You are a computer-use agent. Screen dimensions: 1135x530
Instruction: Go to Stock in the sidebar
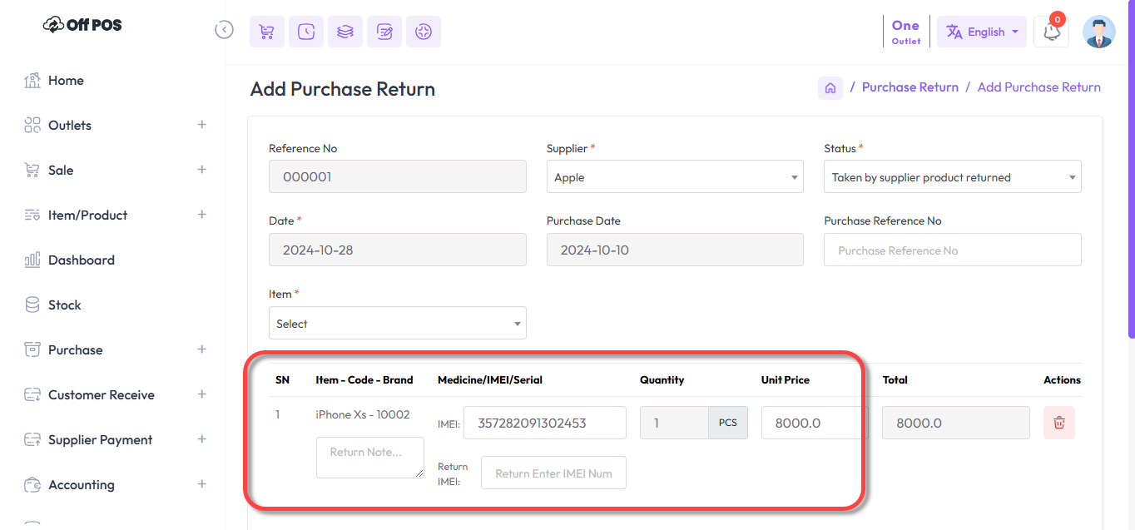pyautogui.click(x=64, y=305)
